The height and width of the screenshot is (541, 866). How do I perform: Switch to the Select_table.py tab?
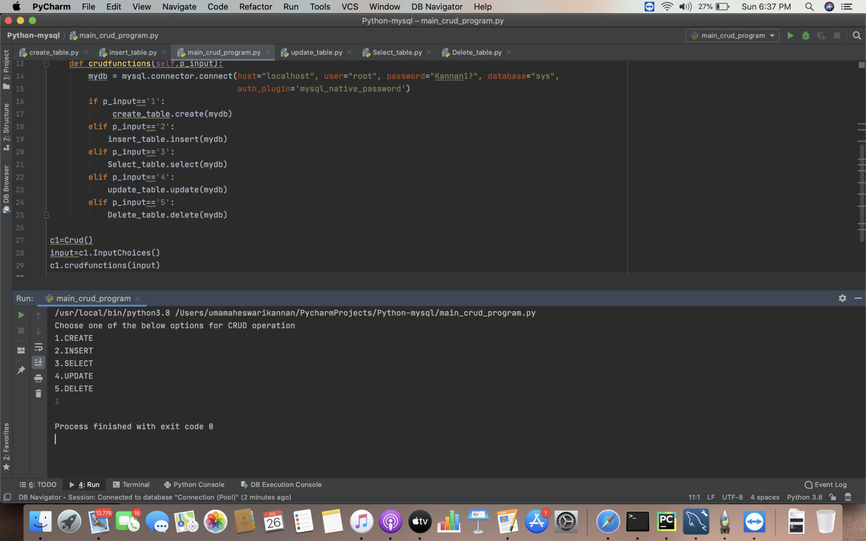[x=396, y=52]
